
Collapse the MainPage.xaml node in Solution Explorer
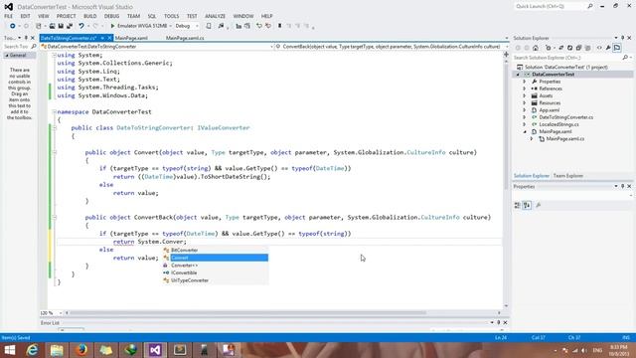click(x=525, y=131)
